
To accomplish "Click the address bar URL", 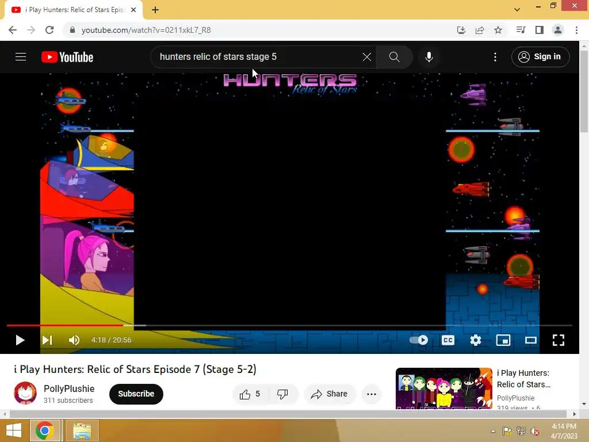I will pyautogui.click(x=146, y=30).
